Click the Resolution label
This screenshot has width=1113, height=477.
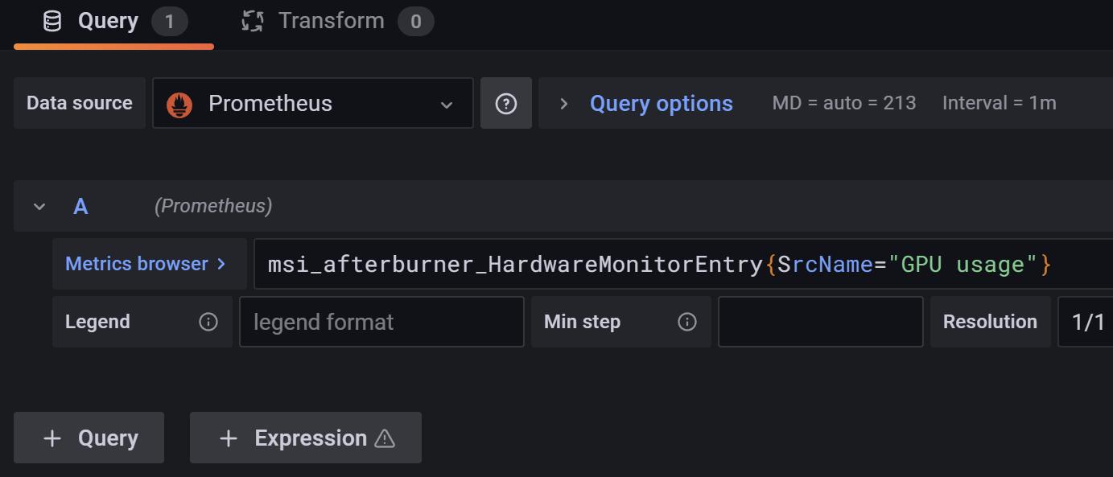point(990,322)
